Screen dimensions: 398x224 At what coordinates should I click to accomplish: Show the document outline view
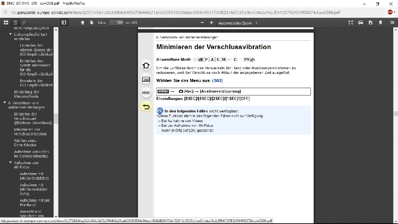(15, 23)
